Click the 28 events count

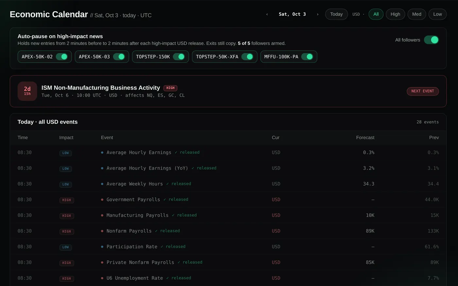(x=428, y=122)
